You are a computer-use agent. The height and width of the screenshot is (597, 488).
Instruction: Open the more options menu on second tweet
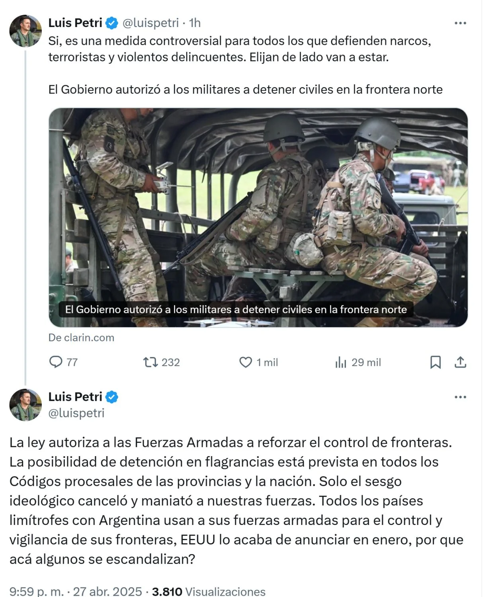coord(460,397)
